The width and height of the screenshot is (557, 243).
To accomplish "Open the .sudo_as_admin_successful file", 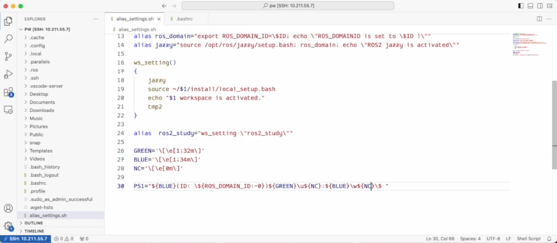I will coord(61,199).
